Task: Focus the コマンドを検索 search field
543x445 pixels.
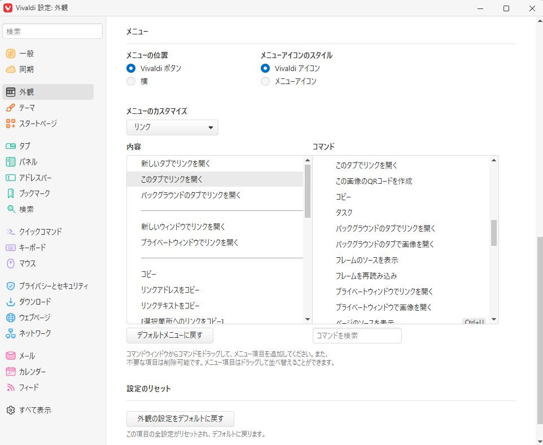Action: 357,336
